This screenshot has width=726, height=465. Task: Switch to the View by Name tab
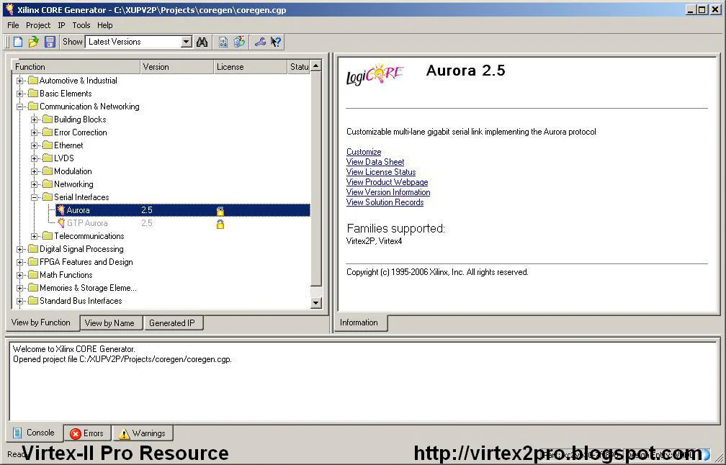pyautogui.click(x=109, y=323)
